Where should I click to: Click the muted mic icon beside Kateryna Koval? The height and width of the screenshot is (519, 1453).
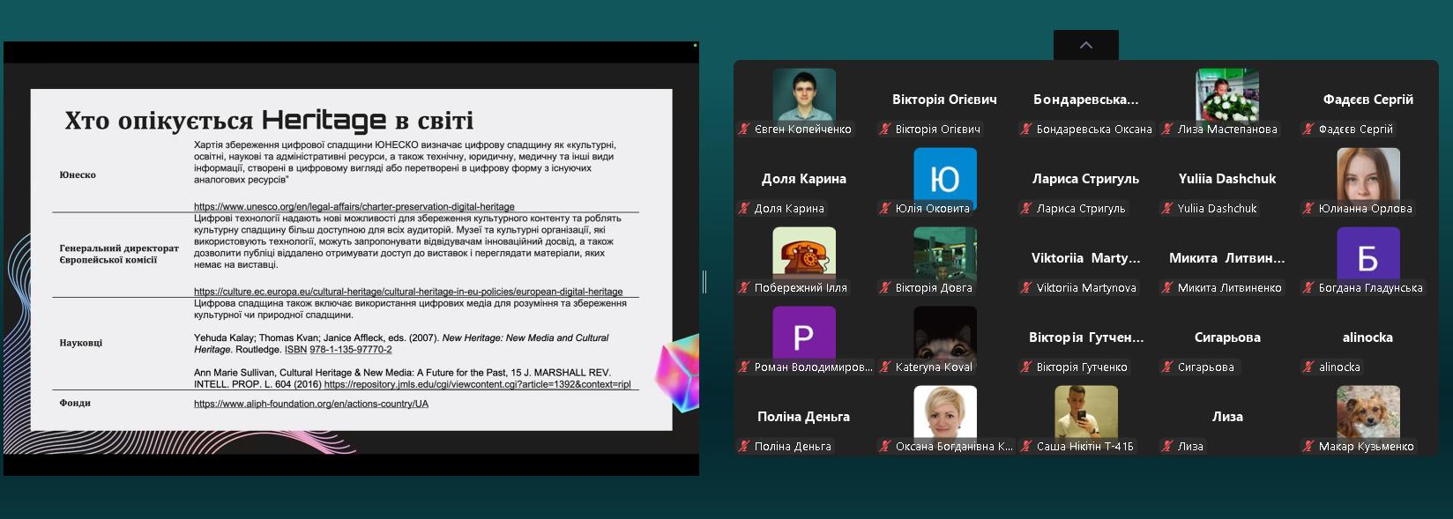885,367
